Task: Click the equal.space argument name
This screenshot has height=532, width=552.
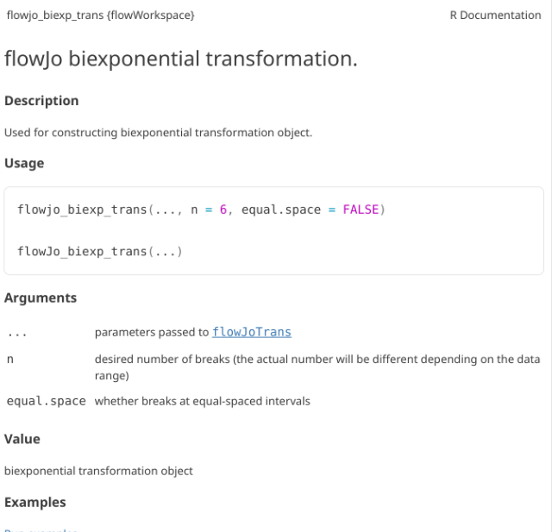Action: (x=47, y=401)
